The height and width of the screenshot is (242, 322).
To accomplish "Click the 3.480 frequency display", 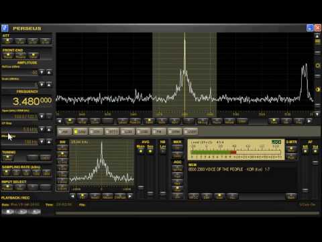I will point(32,102).
